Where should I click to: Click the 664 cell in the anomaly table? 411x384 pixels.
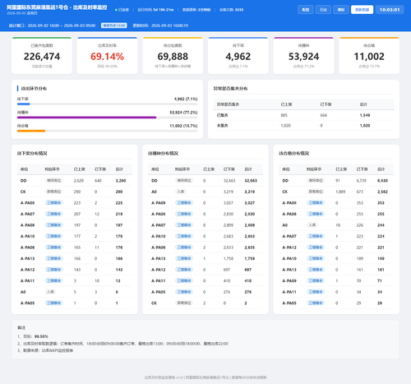tap(324, 115)
